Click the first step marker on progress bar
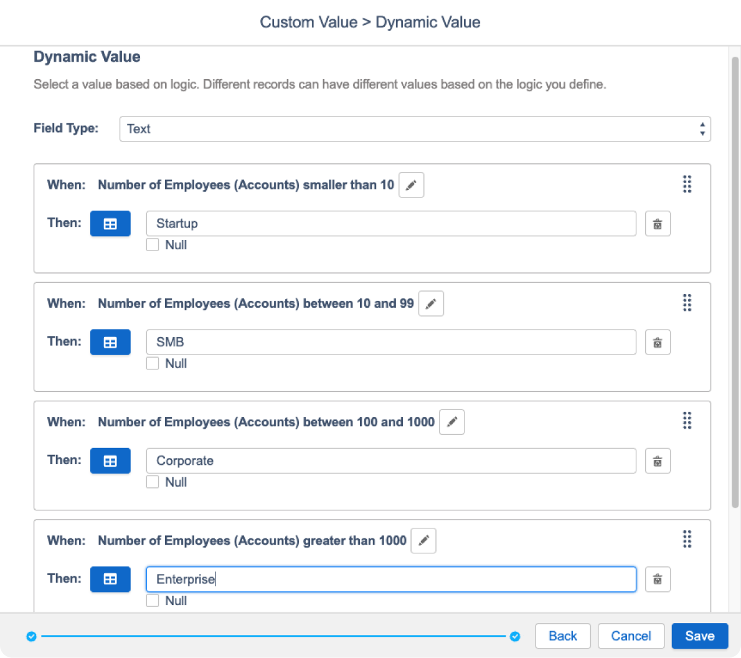 click(x=31, y=636)
